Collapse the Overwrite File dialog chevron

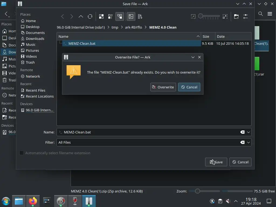coord(193,57)
